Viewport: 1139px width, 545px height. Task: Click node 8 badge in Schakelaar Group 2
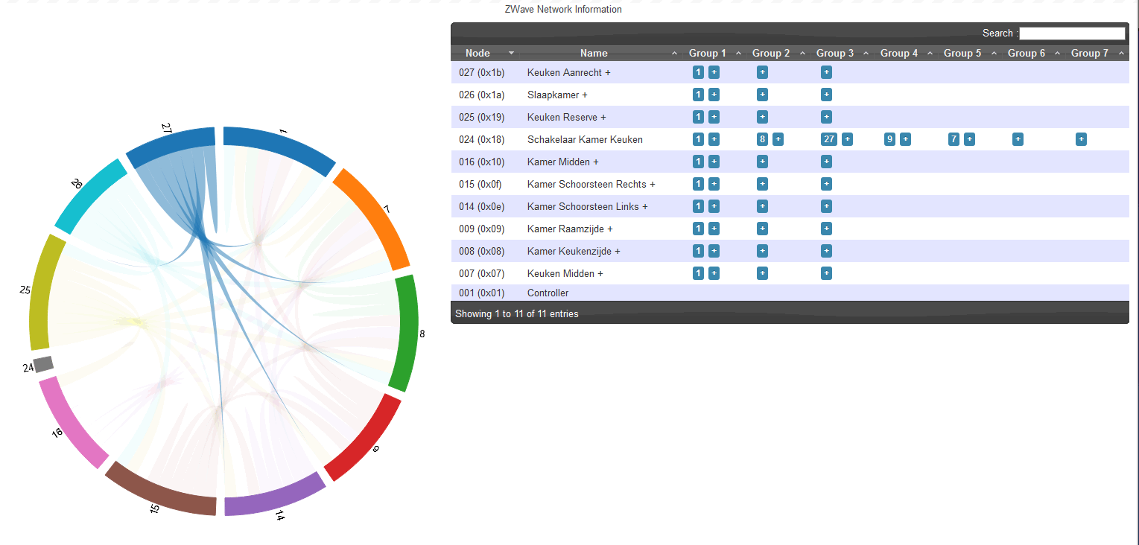762,139
